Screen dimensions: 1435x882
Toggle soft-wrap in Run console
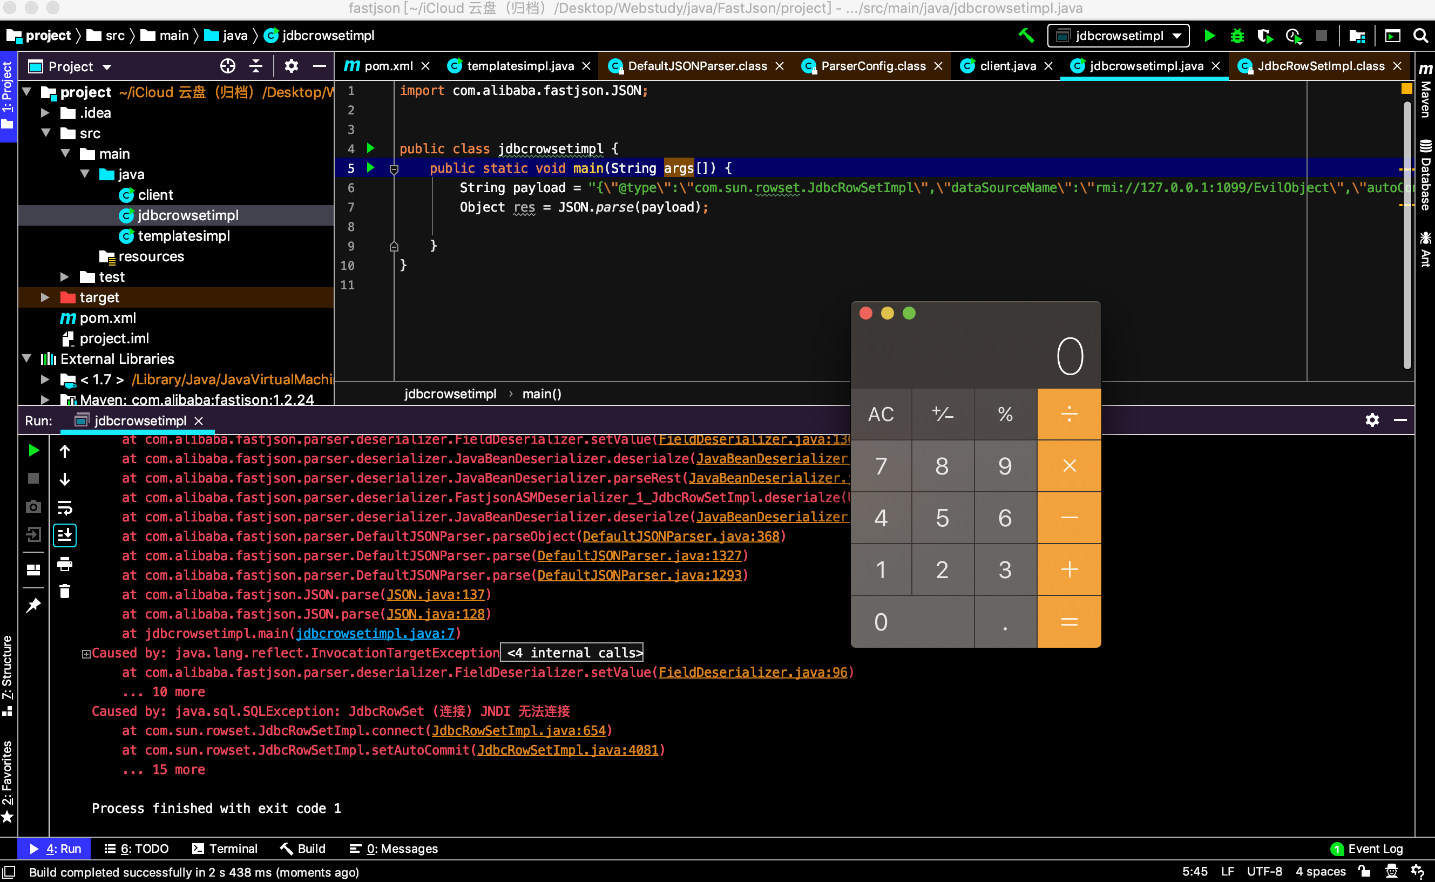tap(65, 507)
